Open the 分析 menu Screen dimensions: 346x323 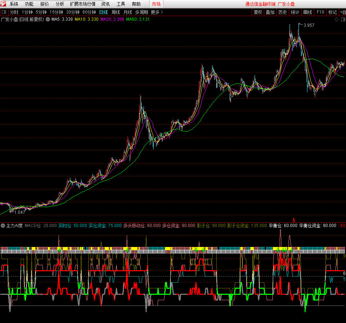pyautogui.click(x=60, y=4)
